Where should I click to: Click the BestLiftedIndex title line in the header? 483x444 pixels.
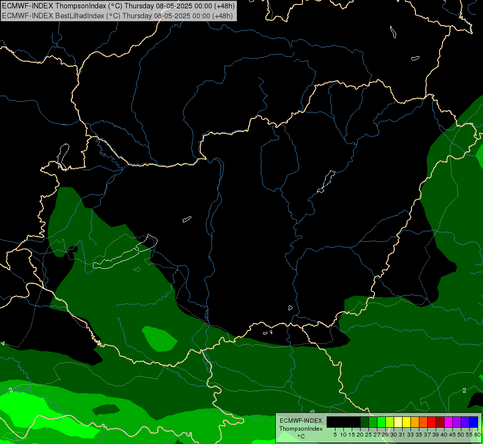117,16
